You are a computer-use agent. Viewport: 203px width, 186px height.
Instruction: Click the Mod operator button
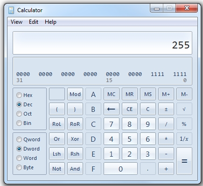(75, 94)
